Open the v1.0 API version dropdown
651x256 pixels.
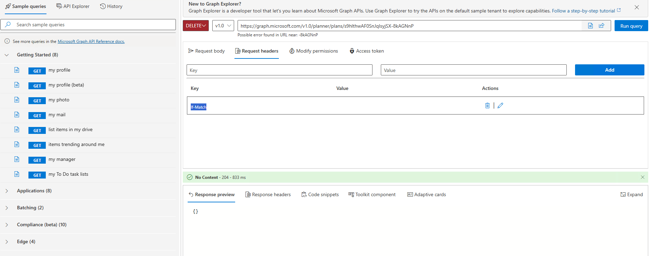[223, 26]
